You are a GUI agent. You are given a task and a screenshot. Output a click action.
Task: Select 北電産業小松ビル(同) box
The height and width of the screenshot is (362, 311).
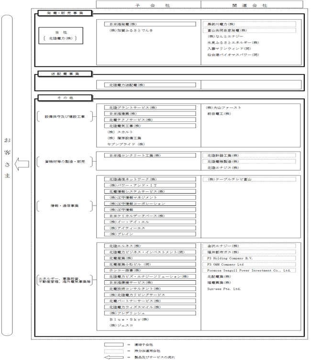(150, 264)
